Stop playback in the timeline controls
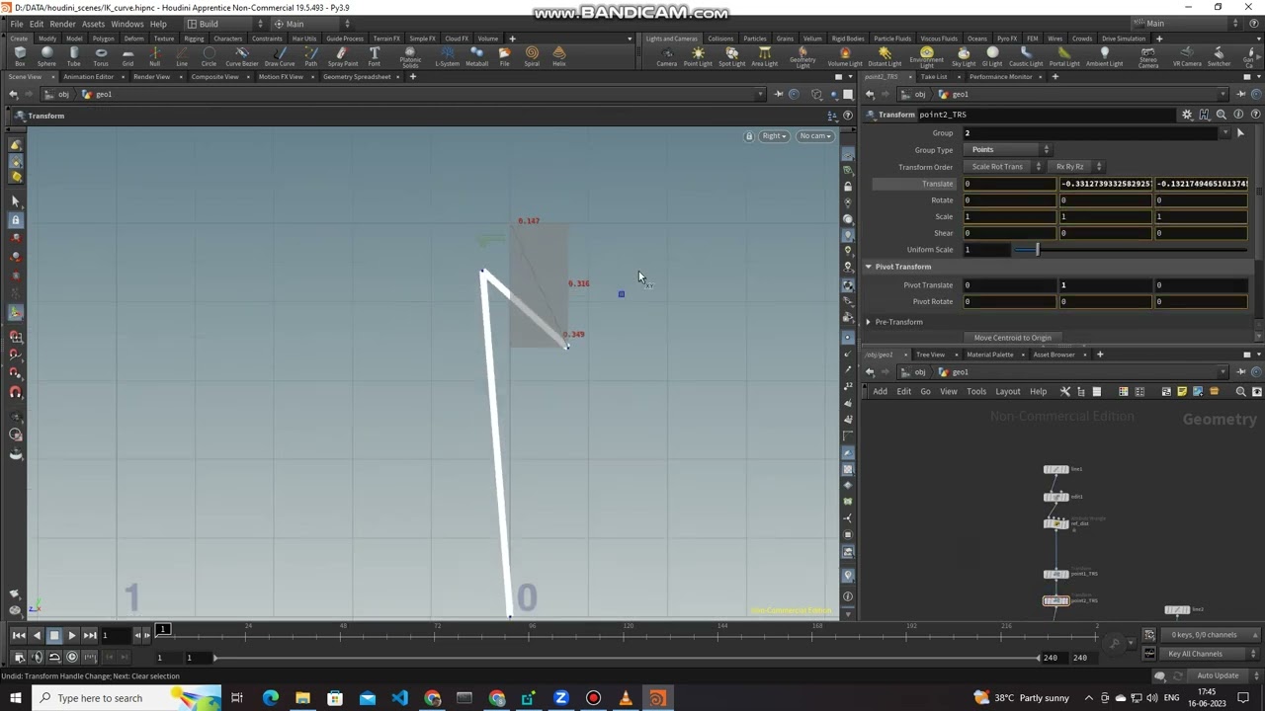The height and width of the screenshot is (711, 1265). 54,635
